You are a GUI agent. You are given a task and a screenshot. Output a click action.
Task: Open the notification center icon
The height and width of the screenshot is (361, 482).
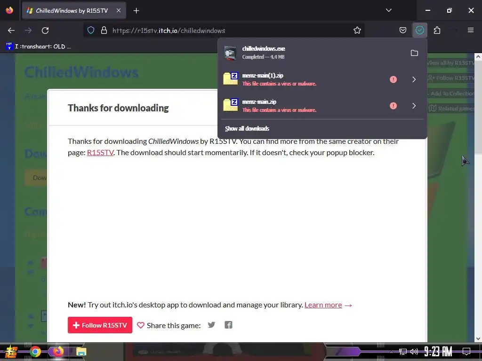tap(466, 352)
